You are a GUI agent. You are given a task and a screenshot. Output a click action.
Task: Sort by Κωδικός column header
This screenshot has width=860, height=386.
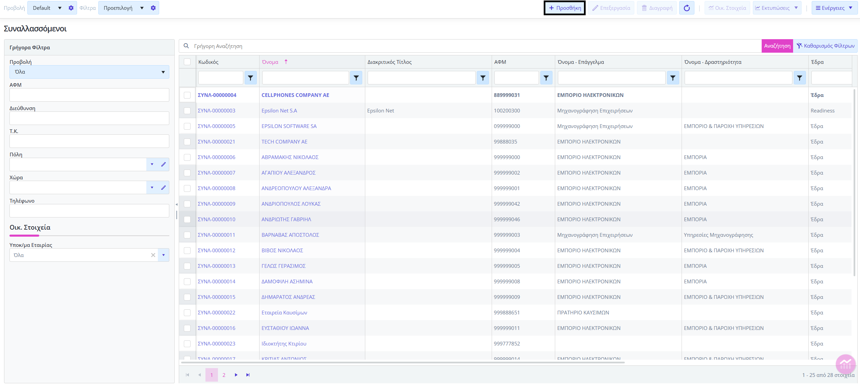click(x=208, y=62)
